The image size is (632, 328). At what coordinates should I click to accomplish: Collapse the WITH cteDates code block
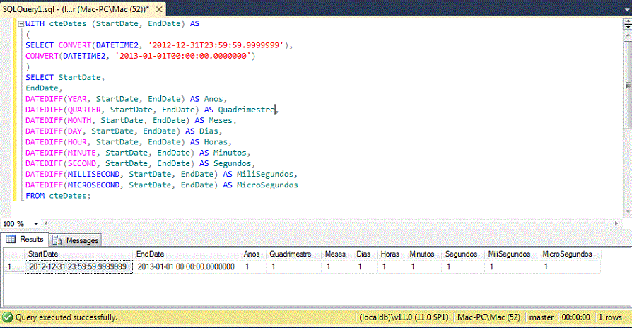(x=21, y=24)
